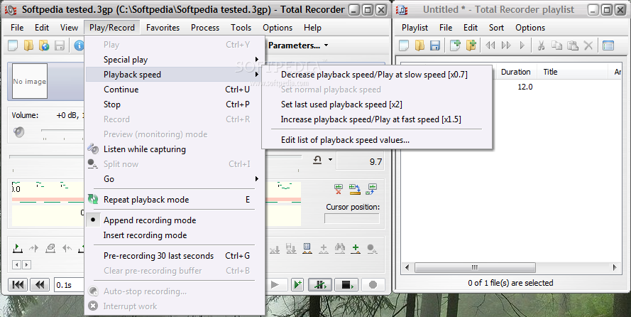Open the Favorites menu
This screenshot has height=317, width=631.
click(x=163, y=28)
